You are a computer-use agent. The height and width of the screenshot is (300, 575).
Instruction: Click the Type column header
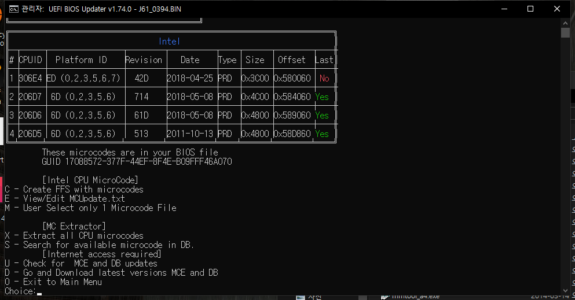(x=228, y=60)
